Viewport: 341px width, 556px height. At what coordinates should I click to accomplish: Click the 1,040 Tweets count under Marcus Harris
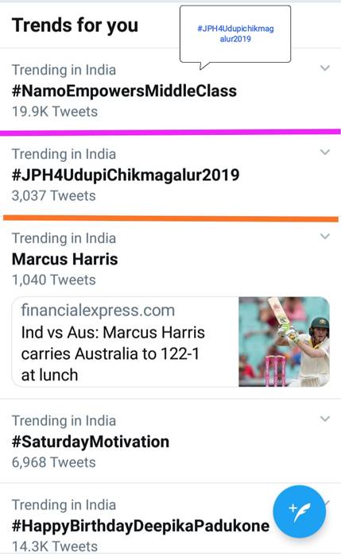coord(53,280)
